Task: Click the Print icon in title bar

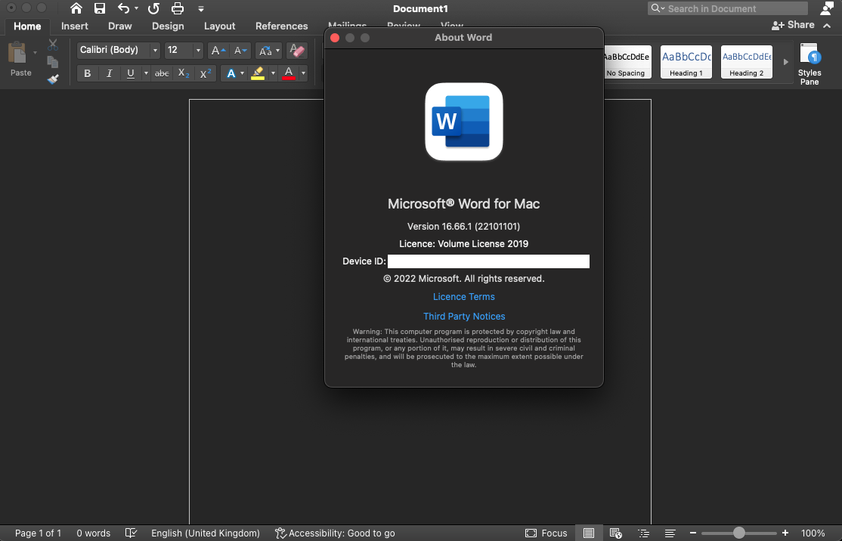Action: click(x=177, y=8)
